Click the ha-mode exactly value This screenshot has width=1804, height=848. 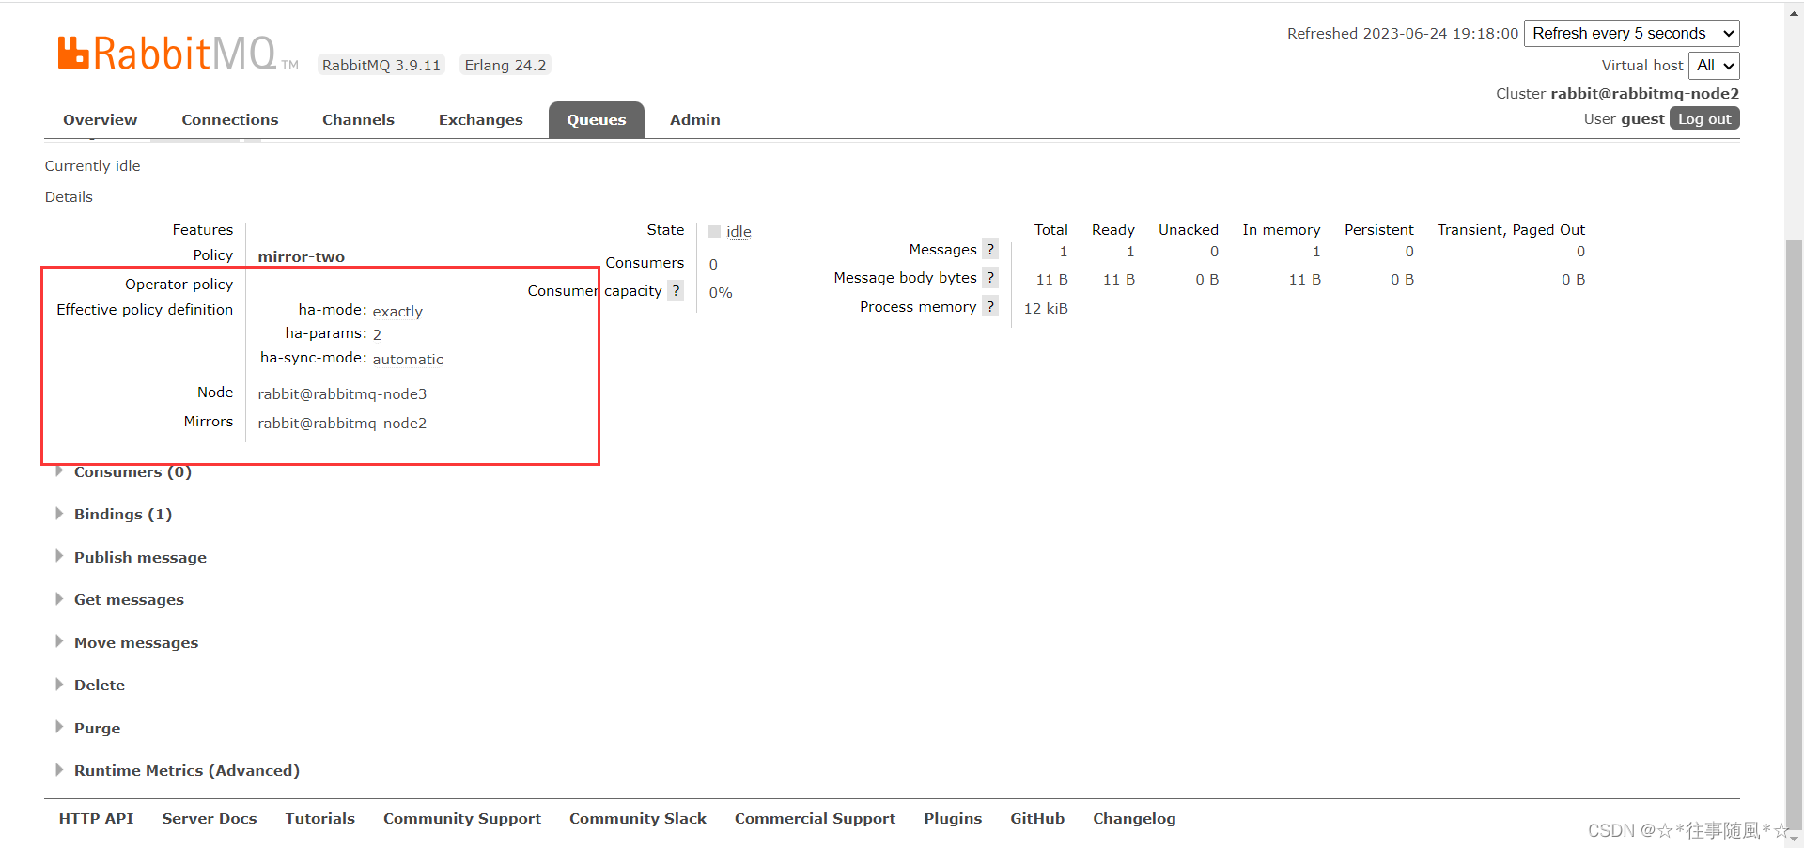(x=397, y=311)
